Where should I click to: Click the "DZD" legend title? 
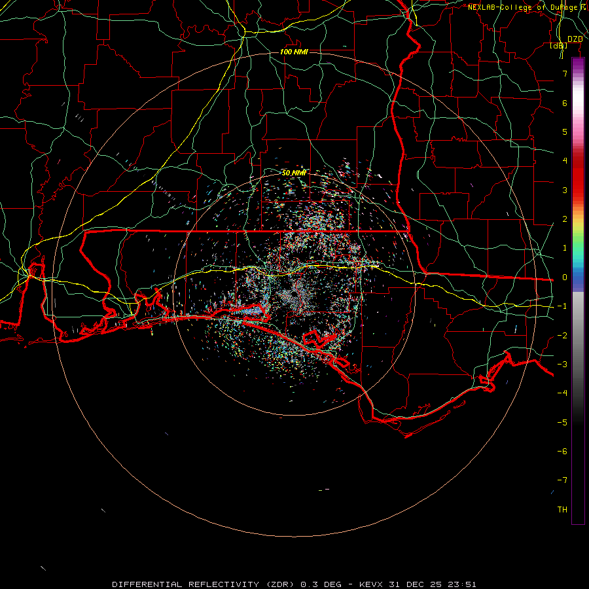click(575, 39)
